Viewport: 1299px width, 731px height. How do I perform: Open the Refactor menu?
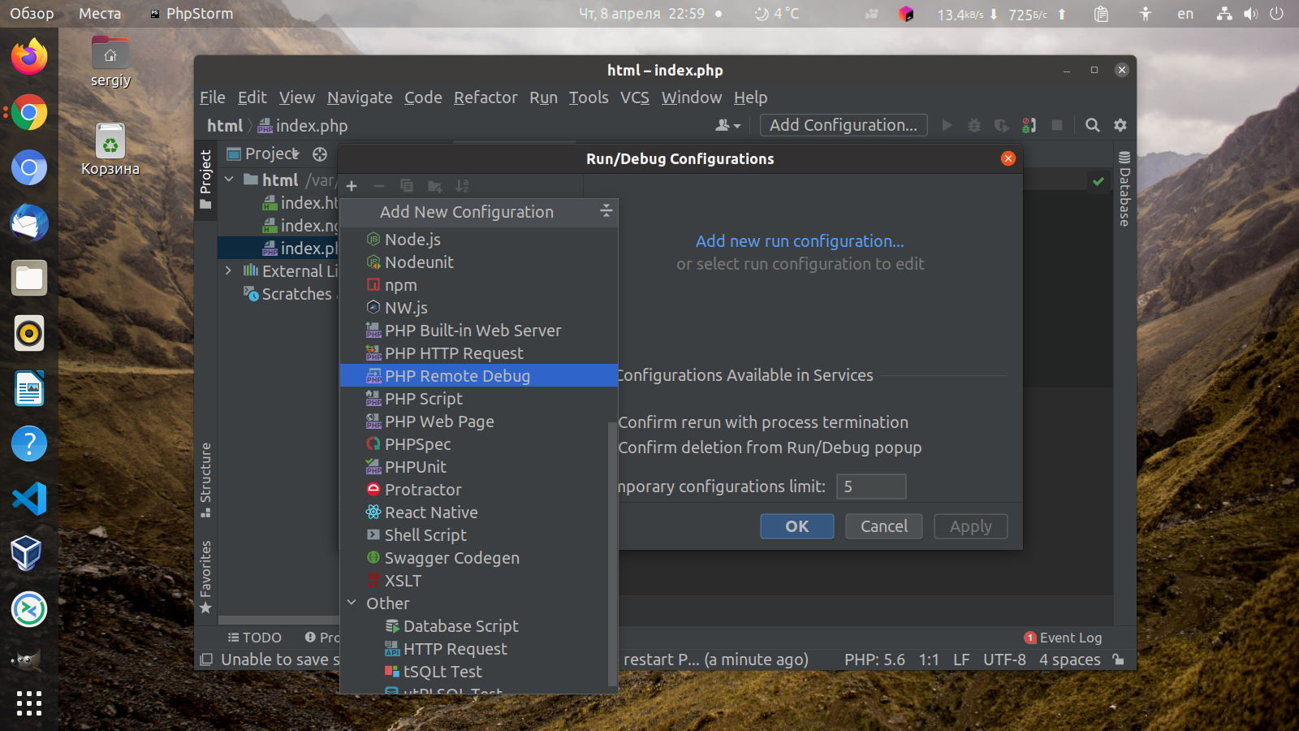click(x=486, y=97)
